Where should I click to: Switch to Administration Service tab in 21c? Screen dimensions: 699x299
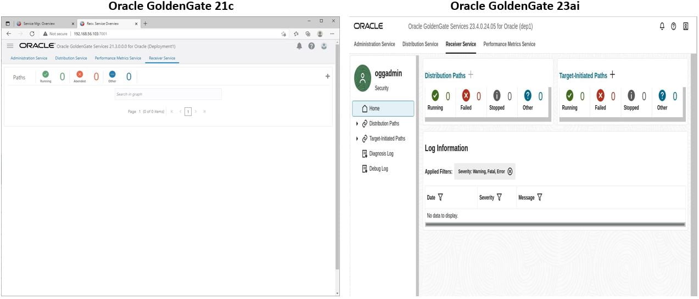(29, 58)
